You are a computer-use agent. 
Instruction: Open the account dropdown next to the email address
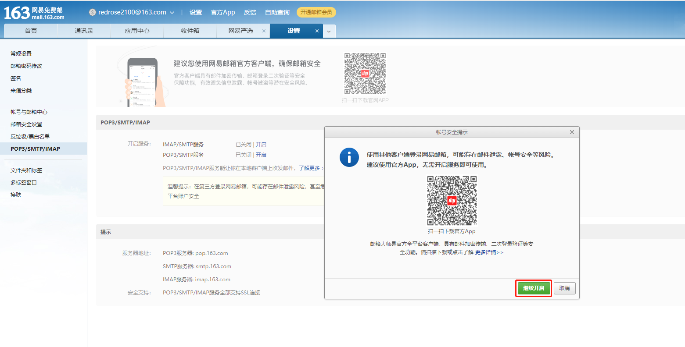tap(172, 13)
